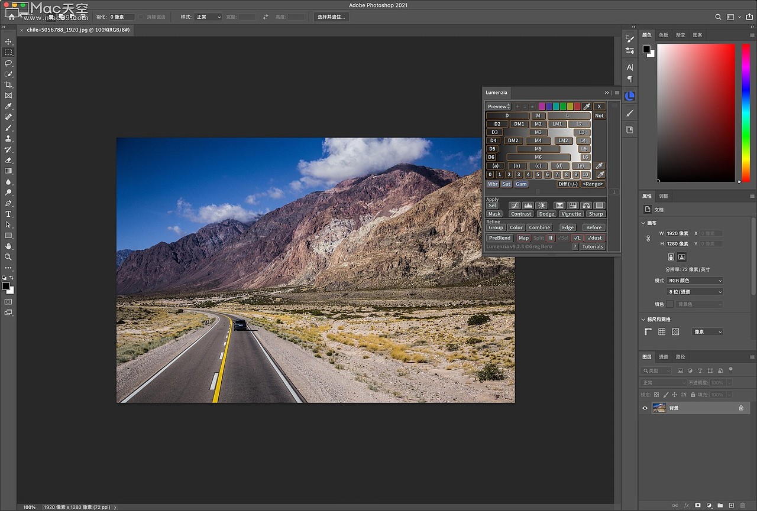Image resolution: width=757 pixels, height=511 pixels.
Task: Toggle the Sat option in Lumenzia
Action: point(506,184)
